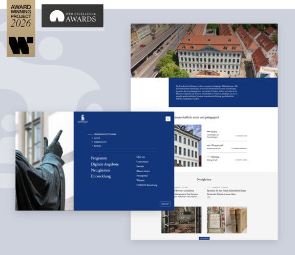Screen dimensions: 295x255
Task: Click the Wissenschaft section heading on the page
Action: (x=217, y=145)
